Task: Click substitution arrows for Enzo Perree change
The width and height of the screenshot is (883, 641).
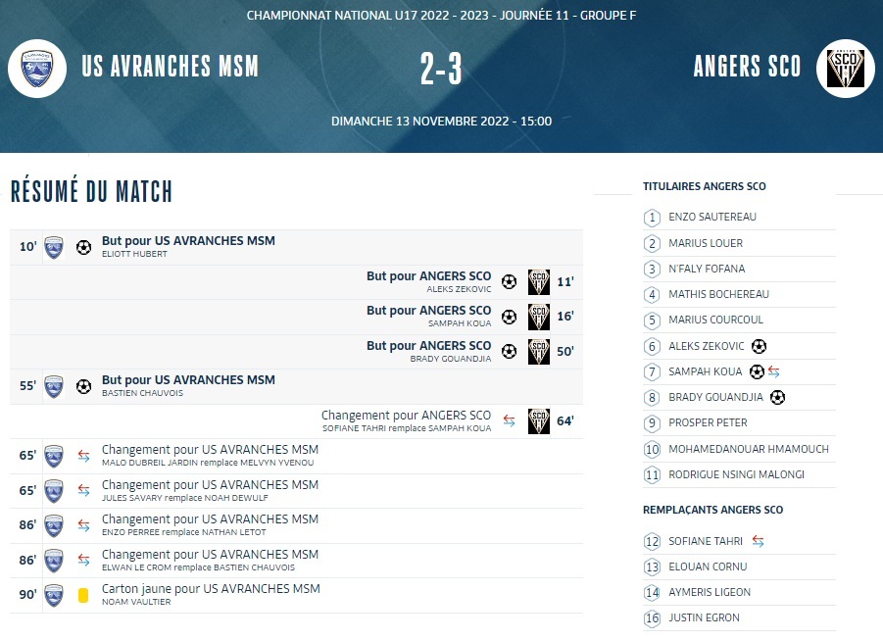Action: pos(84,525)
